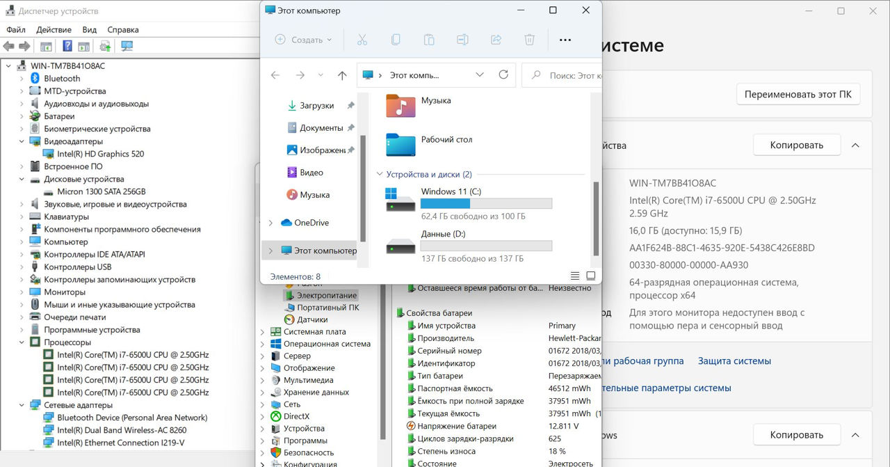This screenshot has width=890, height=467.
Task: Select Intel(R) HD Graphics 520 adapter
Action: (x=100, y=154)
